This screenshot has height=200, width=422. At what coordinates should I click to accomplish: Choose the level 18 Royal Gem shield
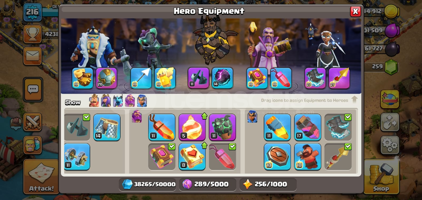tap(277, 156)
